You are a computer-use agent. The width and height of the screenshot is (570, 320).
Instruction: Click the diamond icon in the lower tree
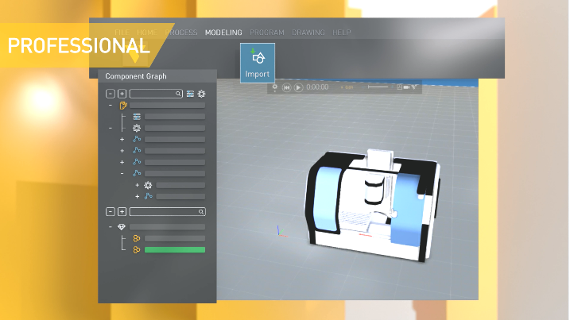(122, 227)
